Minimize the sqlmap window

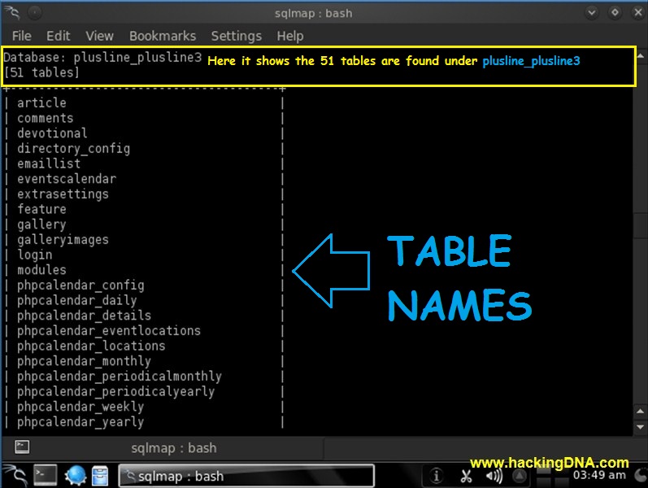click(x=592, y=12)
